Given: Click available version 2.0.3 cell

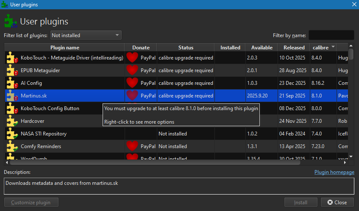Looking at the screenshot, I should coord(252,58).
